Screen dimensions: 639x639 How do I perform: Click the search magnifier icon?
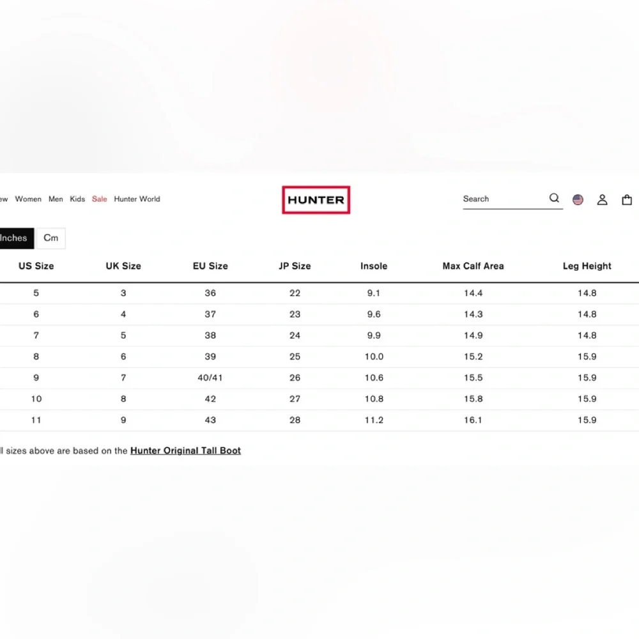pyautogui.click(x=554, y=199)
